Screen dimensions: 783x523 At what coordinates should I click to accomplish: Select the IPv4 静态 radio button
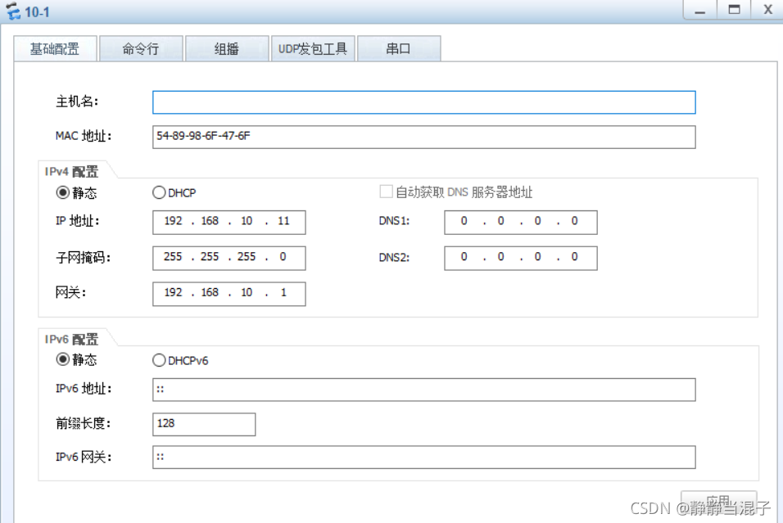click(62, 192)
